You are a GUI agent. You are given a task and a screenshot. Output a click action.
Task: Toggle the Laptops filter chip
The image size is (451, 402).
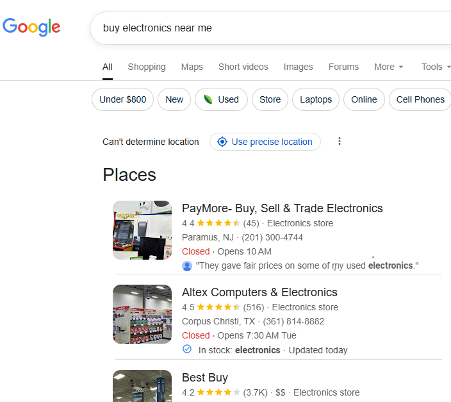(x=316, y=99)
